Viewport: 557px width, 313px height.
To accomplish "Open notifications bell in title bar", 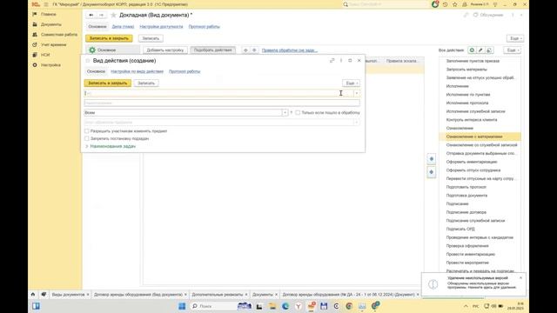I will (465, 4).
